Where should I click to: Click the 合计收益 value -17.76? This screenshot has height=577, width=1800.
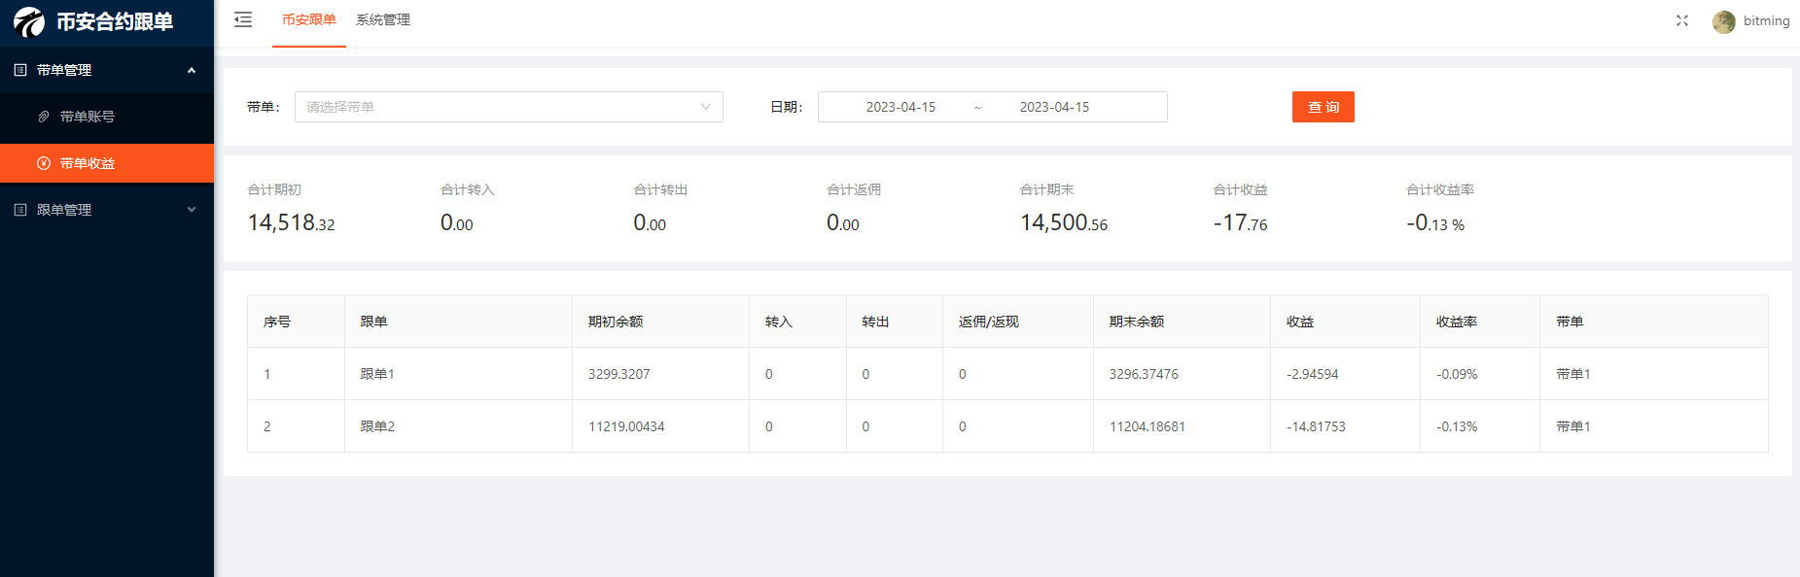(1241, 223)
